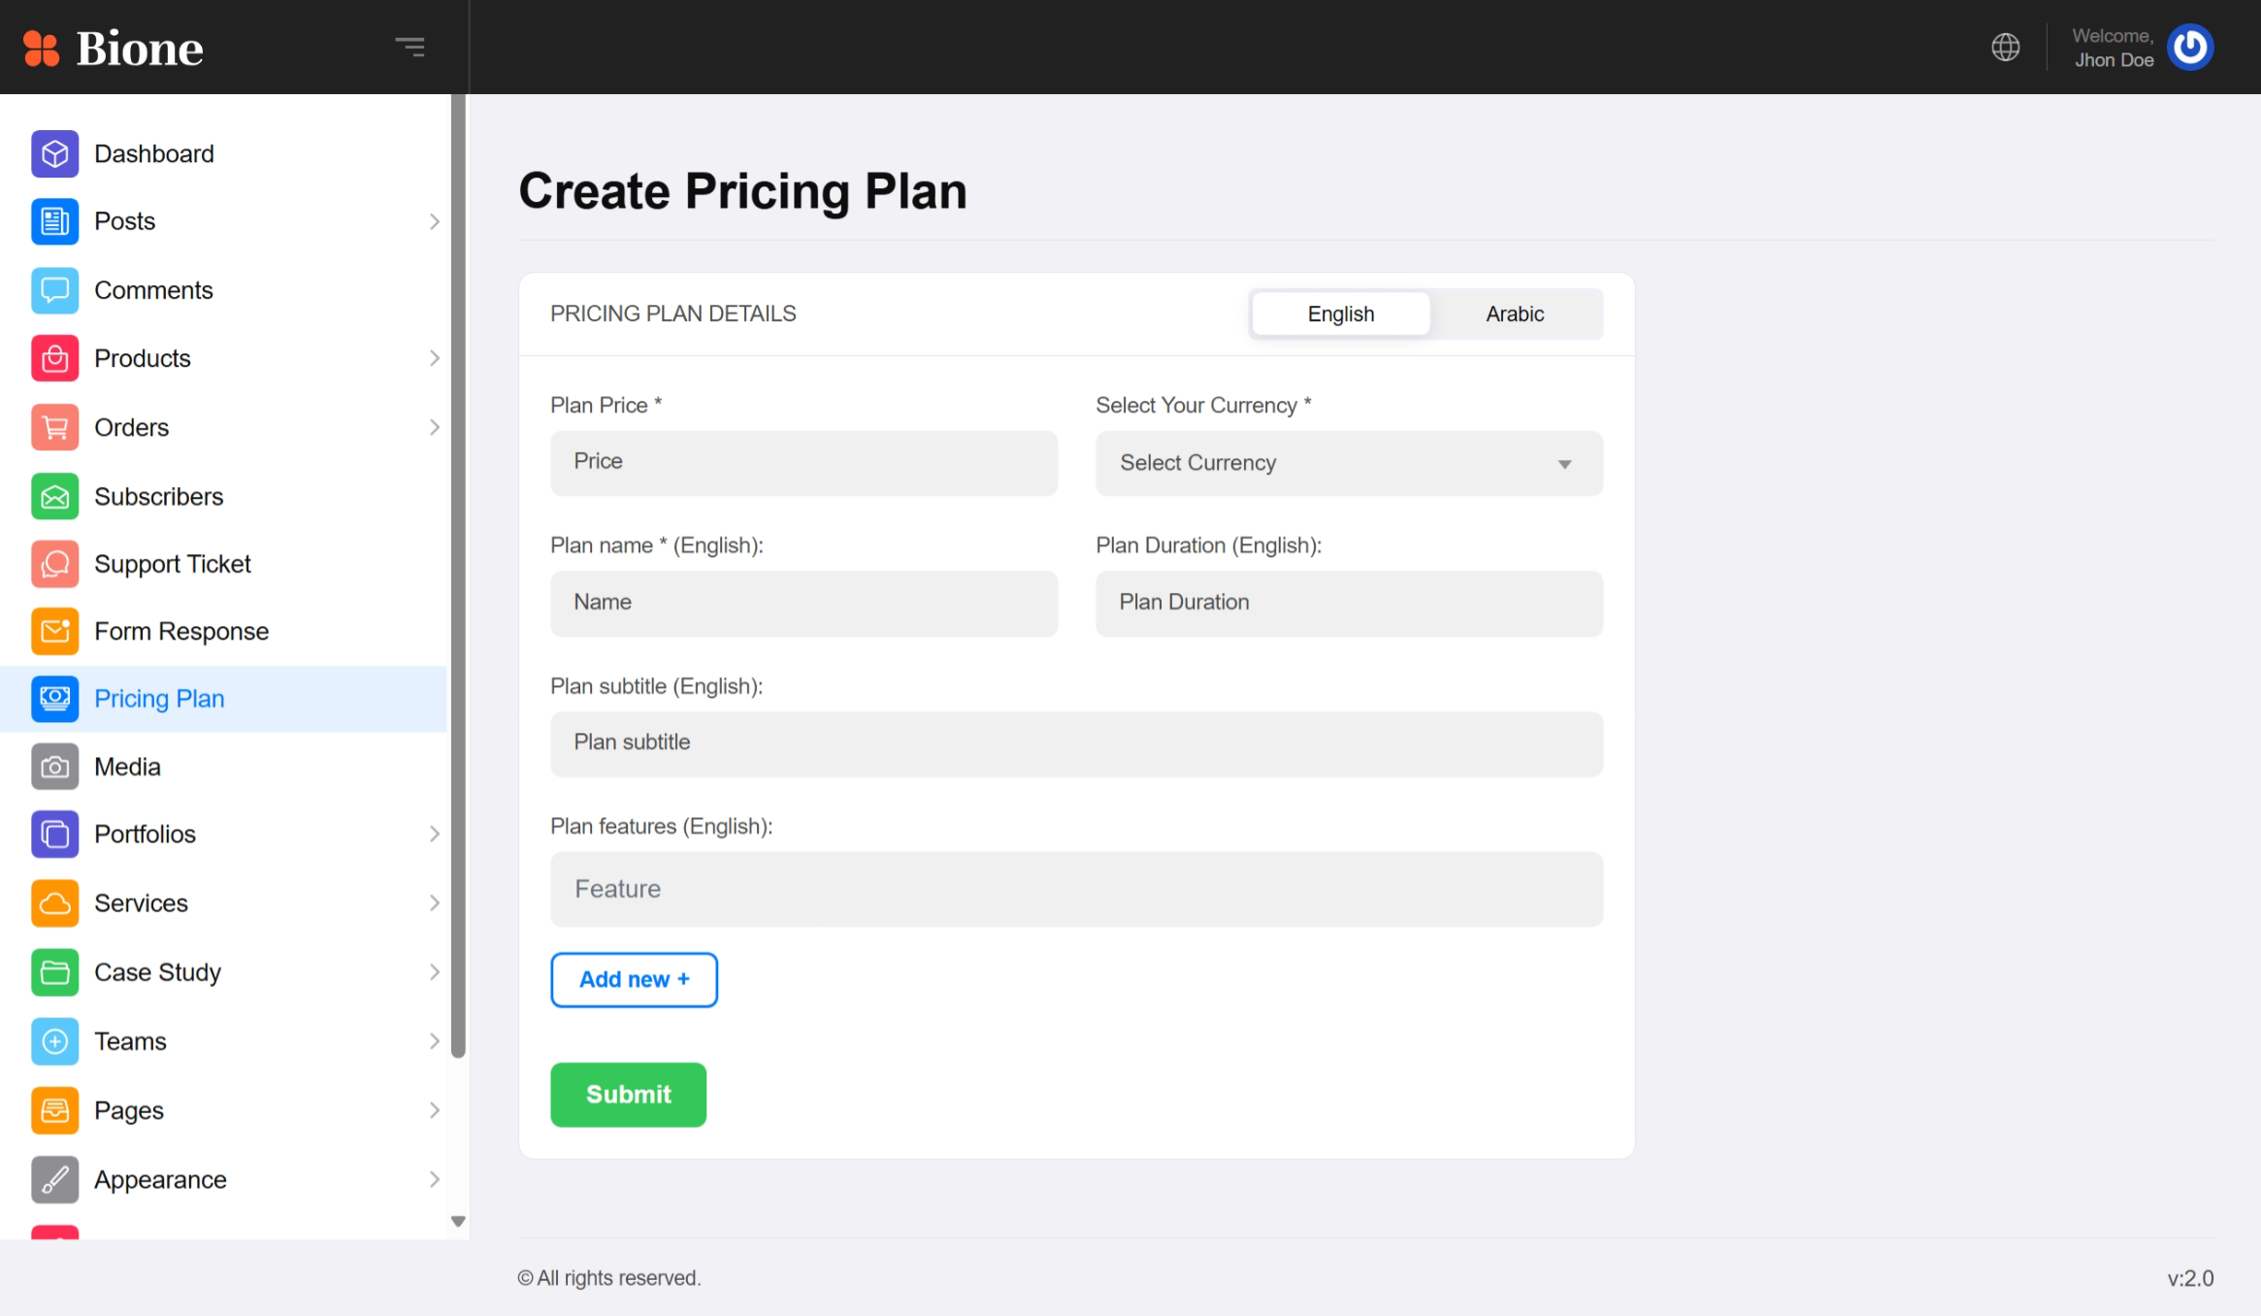The width and height of the screenshot is (2261, 1316).
Task: Click the user avatar power icon
Action: tap(2190, 47)
